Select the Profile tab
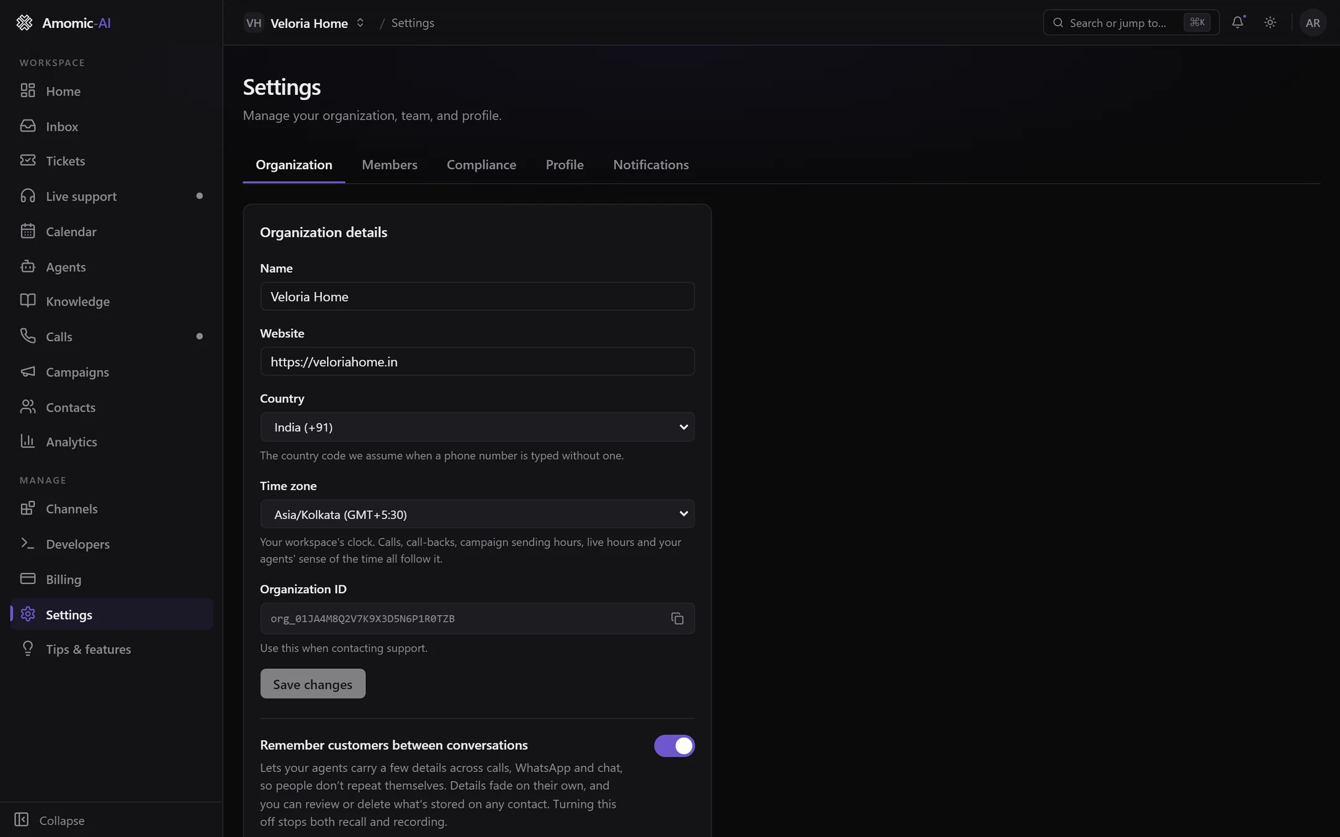Viewport: 1340px width, 837px height. click(565, 165)
